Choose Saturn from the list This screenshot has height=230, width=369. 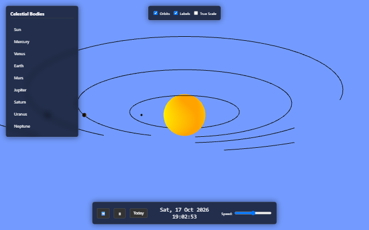pos(42,102)
